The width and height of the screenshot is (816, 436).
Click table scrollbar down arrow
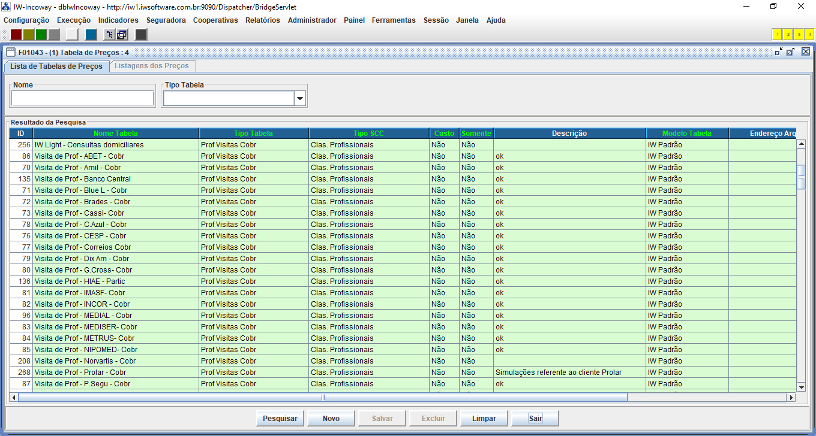point(801,387)
